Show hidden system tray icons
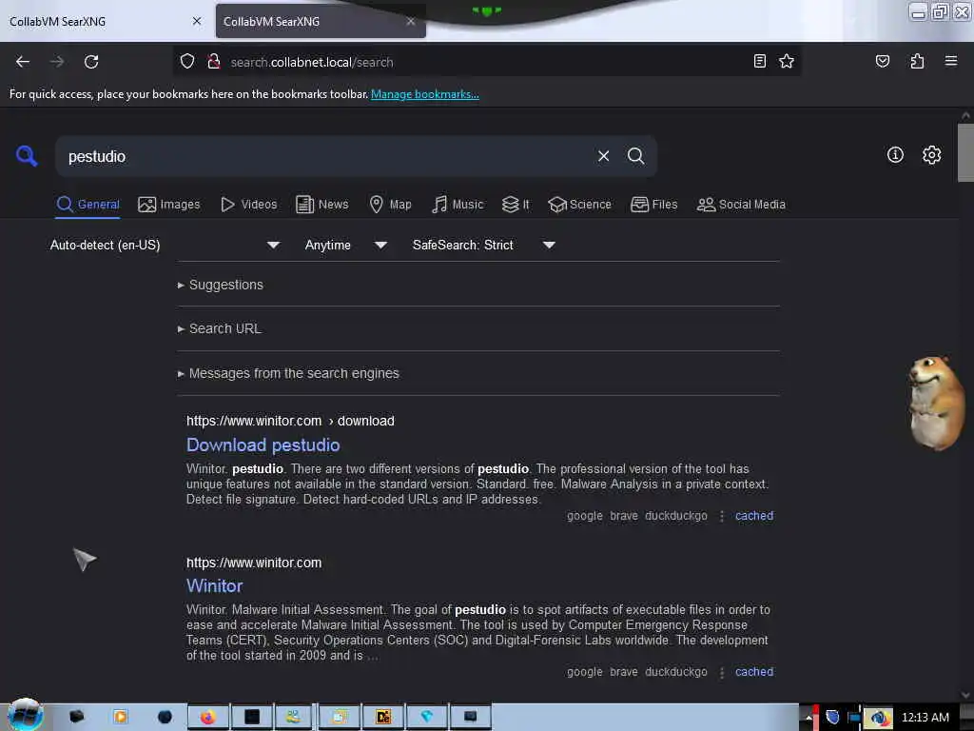This screenshot has height=731, width=974. click(808, 718)
